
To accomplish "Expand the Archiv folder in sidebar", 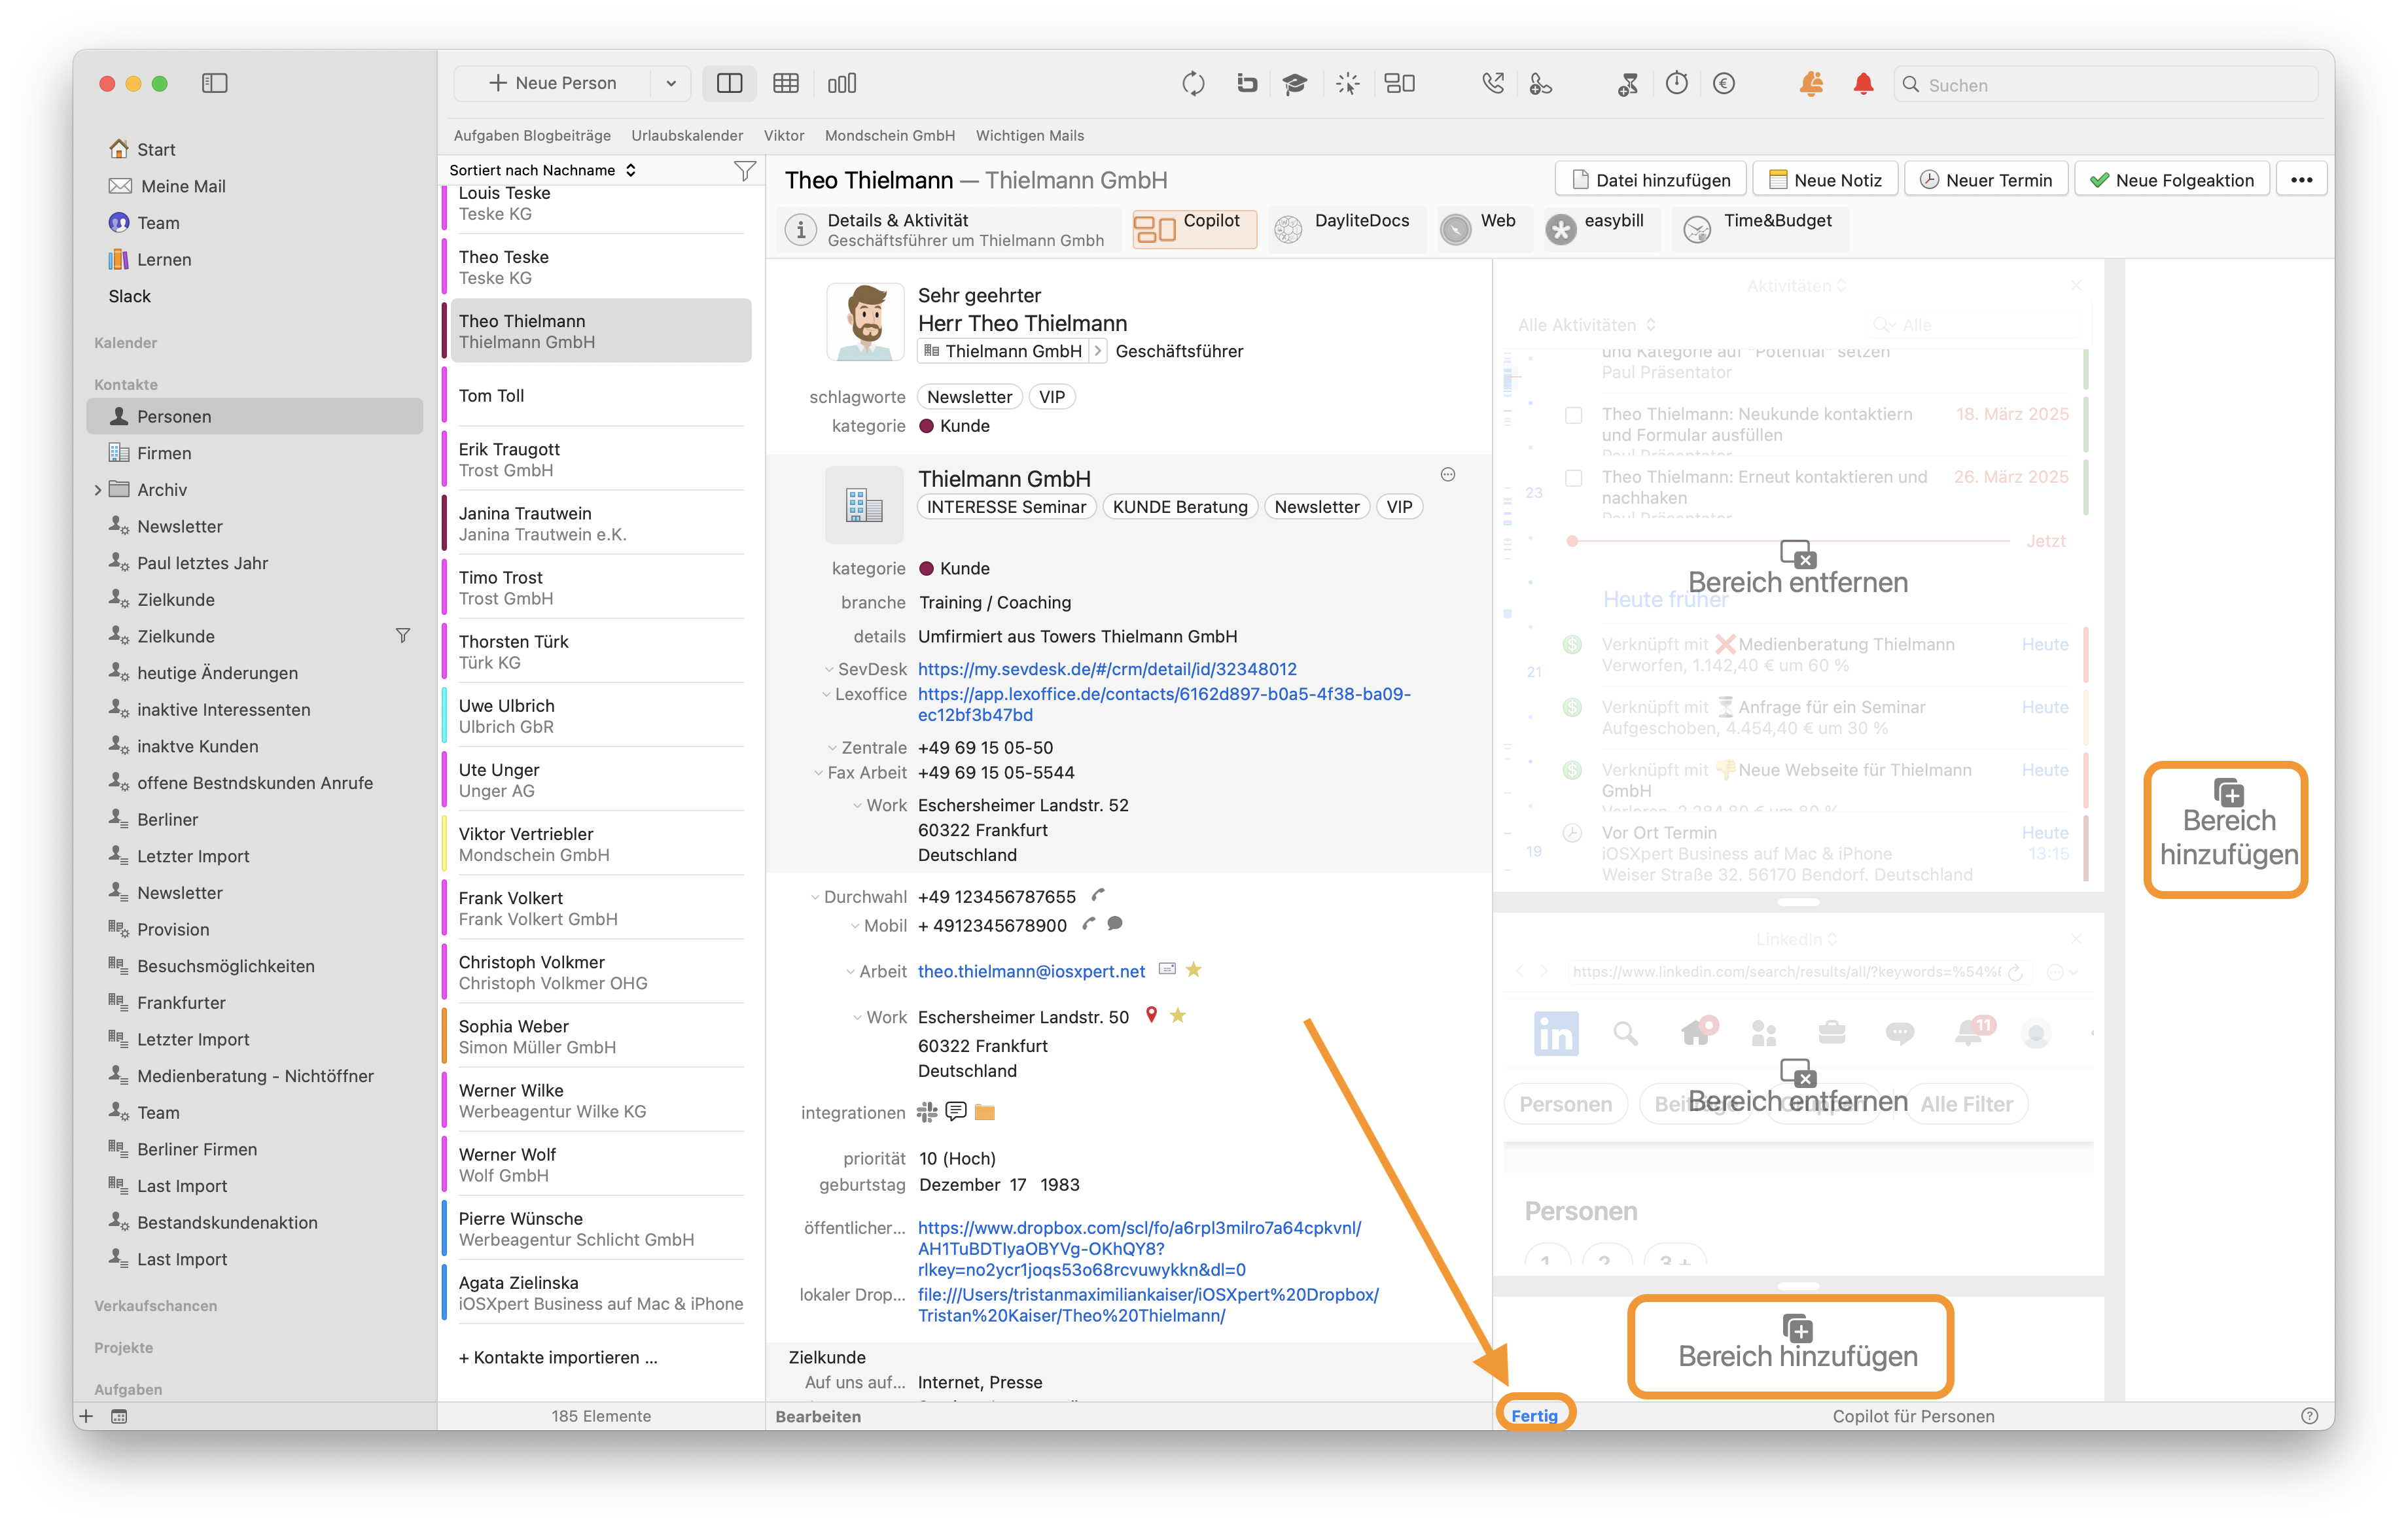I will pos(98,490).
